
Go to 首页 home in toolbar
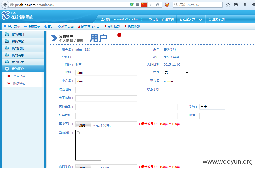click(49, 26)
